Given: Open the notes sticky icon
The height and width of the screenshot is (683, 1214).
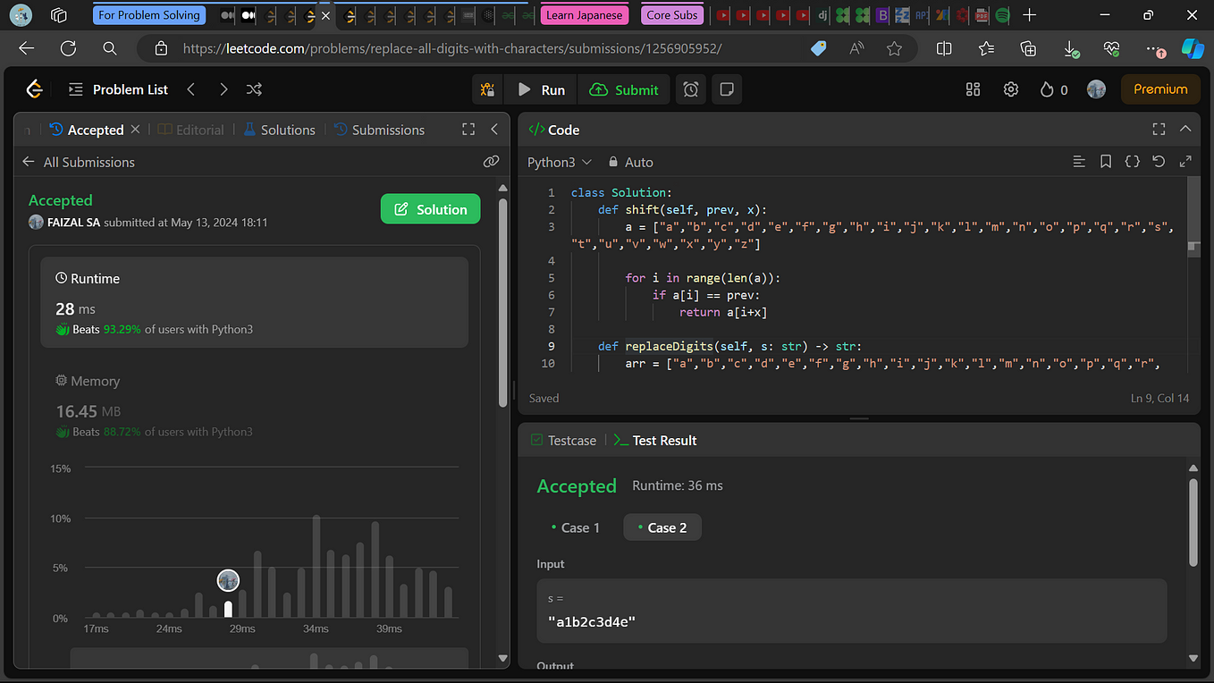Looking at the screenshot, I should pos(727,89).
